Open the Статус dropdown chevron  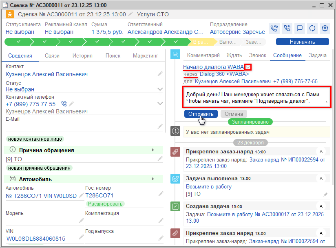point(160,89)
